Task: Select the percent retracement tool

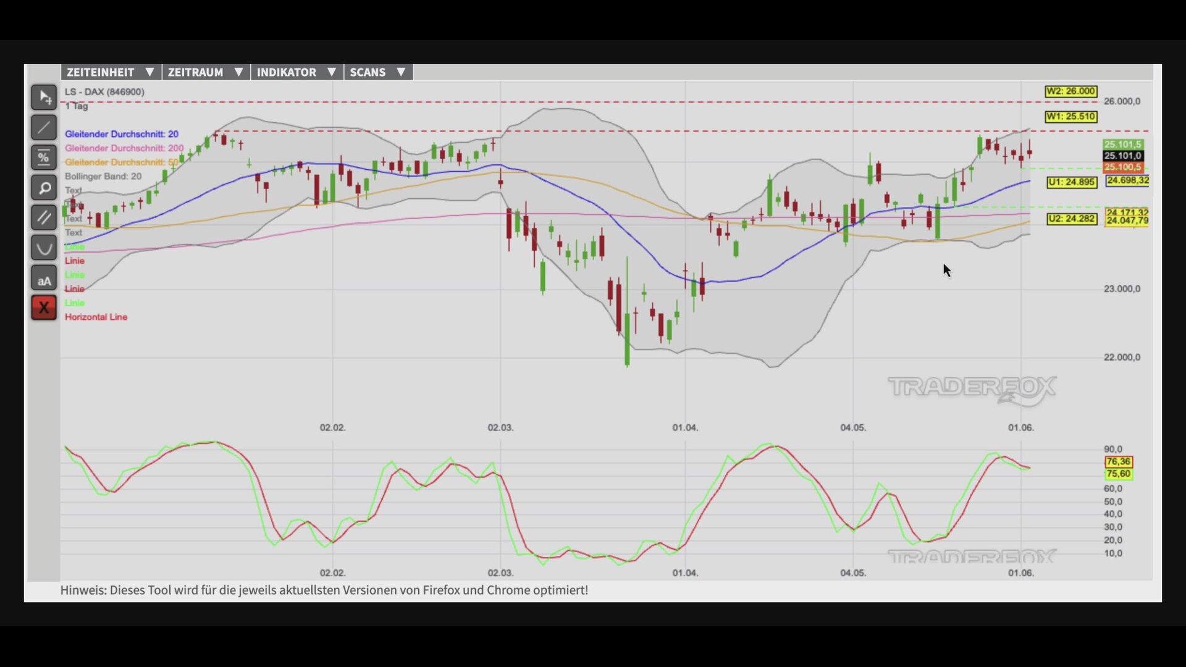Action: pyautogui.click(x=44, y=157)
